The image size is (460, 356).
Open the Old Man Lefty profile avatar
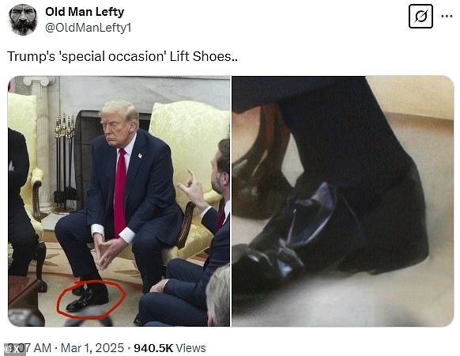pyautogui.click(x=23, y=20)
